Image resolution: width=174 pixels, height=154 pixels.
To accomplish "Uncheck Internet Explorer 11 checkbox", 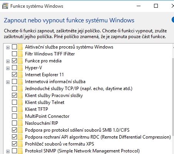I will point(14,75).
